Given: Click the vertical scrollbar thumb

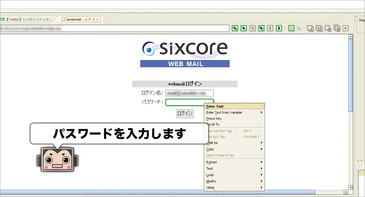Looking at the screenshot, I should tap(350, 75).
